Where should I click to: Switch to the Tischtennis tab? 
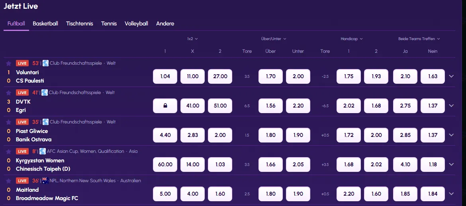[80, 23]
